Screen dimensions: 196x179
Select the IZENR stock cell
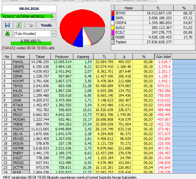click(21, 76)
